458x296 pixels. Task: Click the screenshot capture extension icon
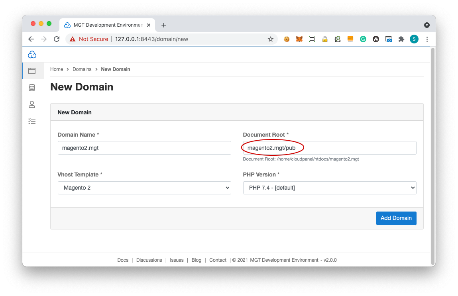click(312, 39)
